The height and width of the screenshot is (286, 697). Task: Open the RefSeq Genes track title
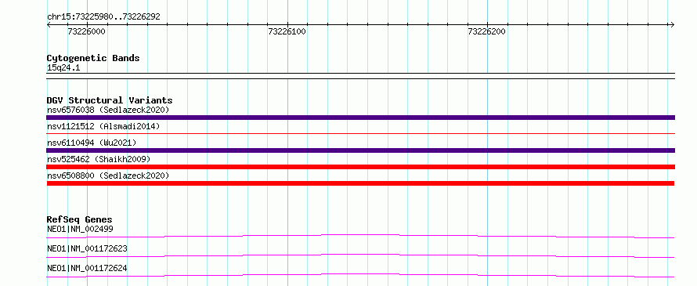(x=80, y=219)
